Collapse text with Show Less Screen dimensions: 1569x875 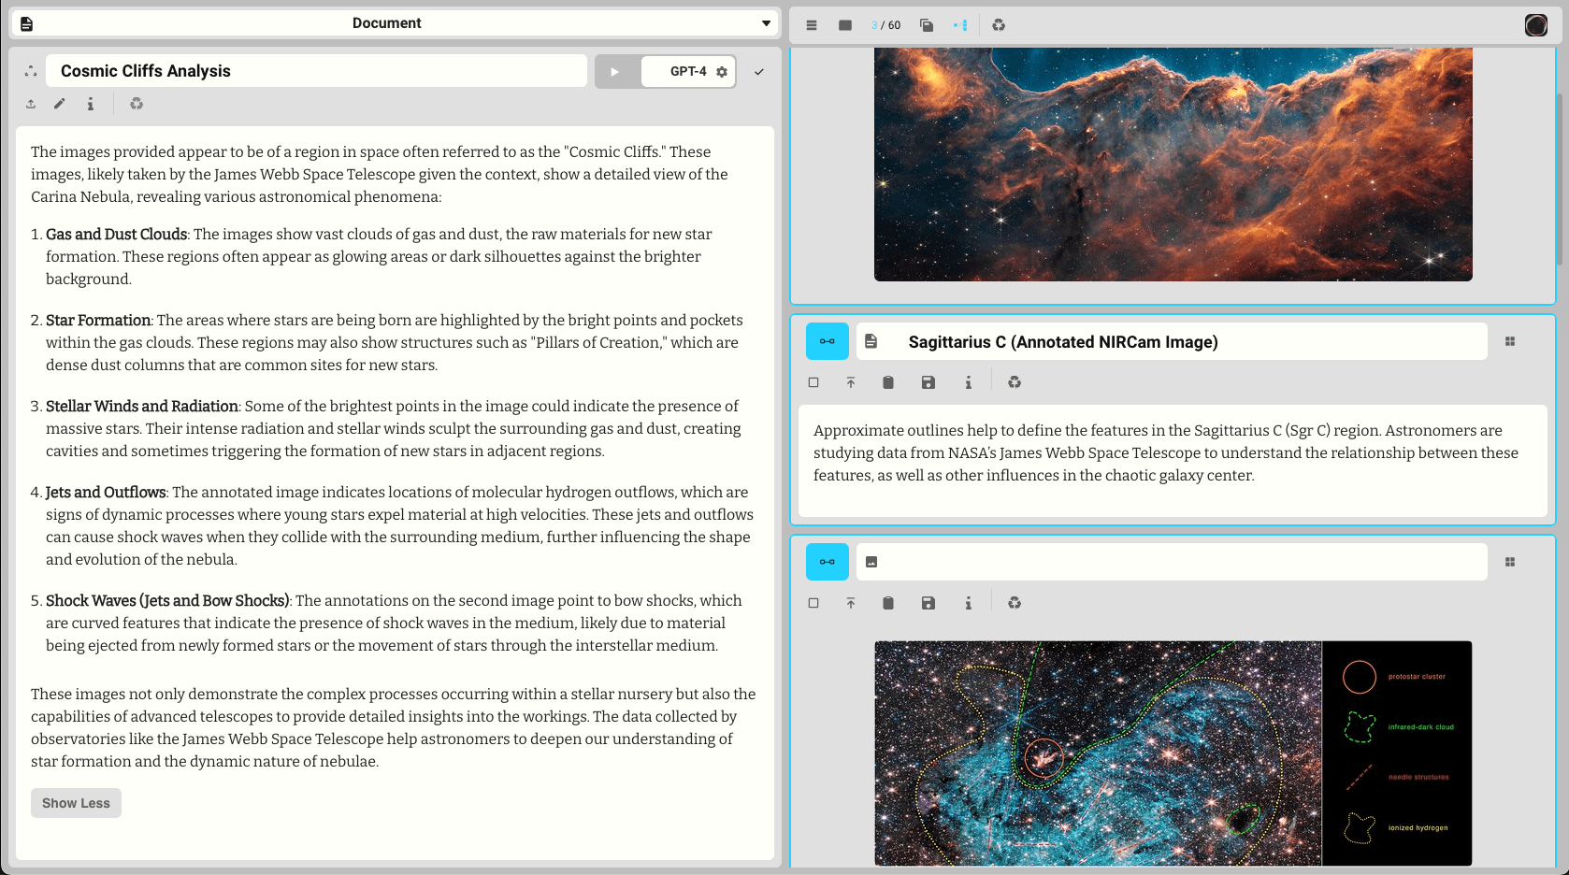click(76, 803)
